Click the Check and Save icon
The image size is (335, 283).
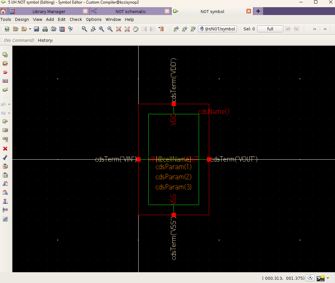tap(7, 29)
